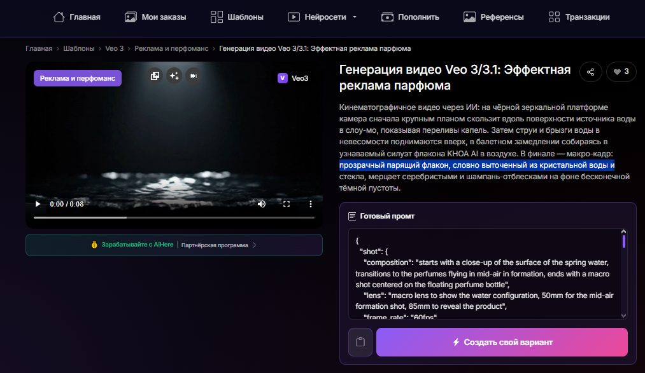Click the Референсы icon in the top navigation
The width and height of the screenshot is (645, 373).
[x=471, y=17]
